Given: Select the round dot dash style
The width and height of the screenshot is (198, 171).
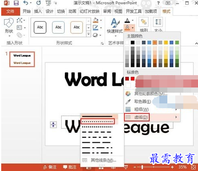Looking at the screenshot, I should point(97,122).
